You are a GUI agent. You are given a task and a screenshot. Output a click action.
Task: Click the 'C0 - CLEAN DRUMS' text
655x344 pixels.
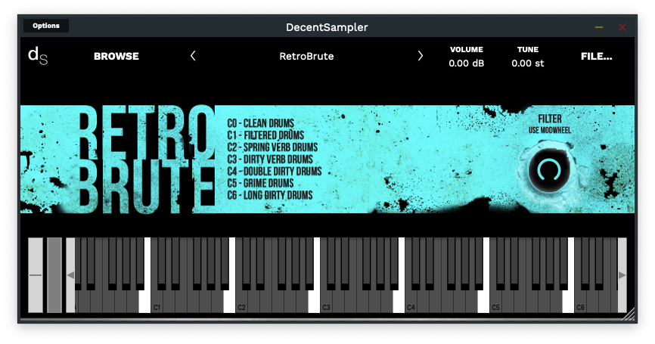coord(261,123)
